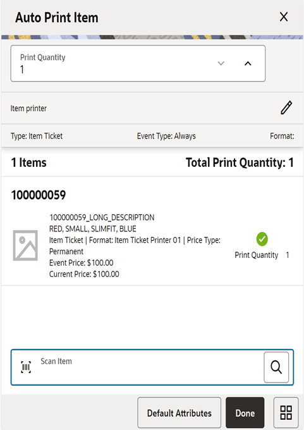Edit Item printer with pencil icon

click(286, 107)
